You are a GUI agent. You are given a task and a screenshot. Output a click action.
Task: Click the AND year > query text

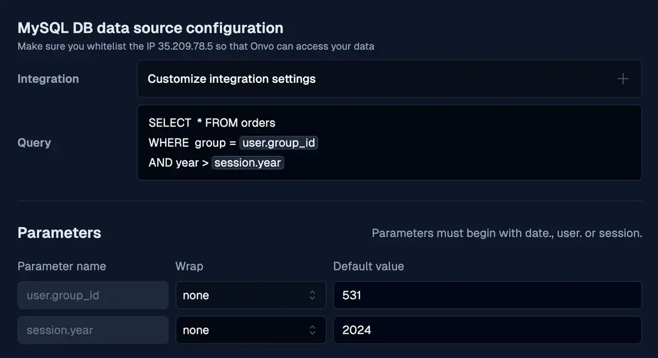[178, 163]
